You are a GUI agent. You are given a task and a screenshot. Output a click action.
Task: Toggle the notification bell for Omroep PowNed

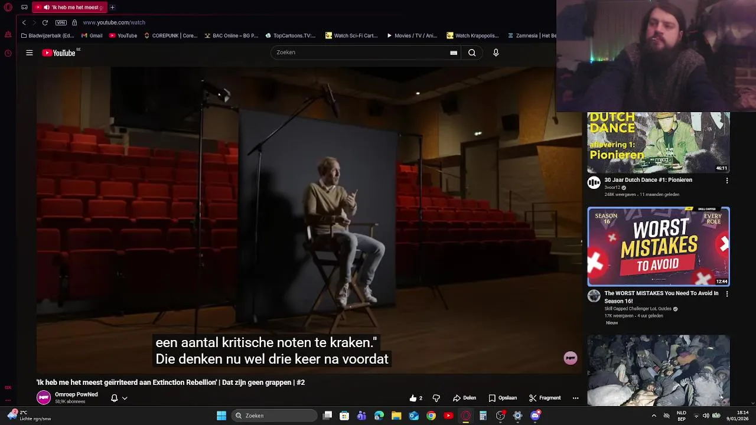coord(115,398)
